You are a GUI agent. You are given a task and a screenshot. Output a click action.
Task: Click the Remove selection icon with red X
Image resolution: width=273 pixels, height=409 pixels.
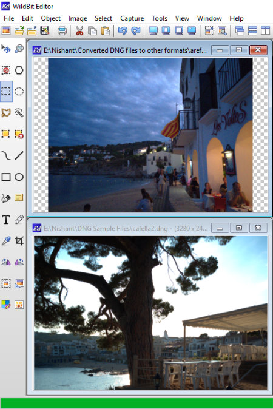tap(19, 134)
